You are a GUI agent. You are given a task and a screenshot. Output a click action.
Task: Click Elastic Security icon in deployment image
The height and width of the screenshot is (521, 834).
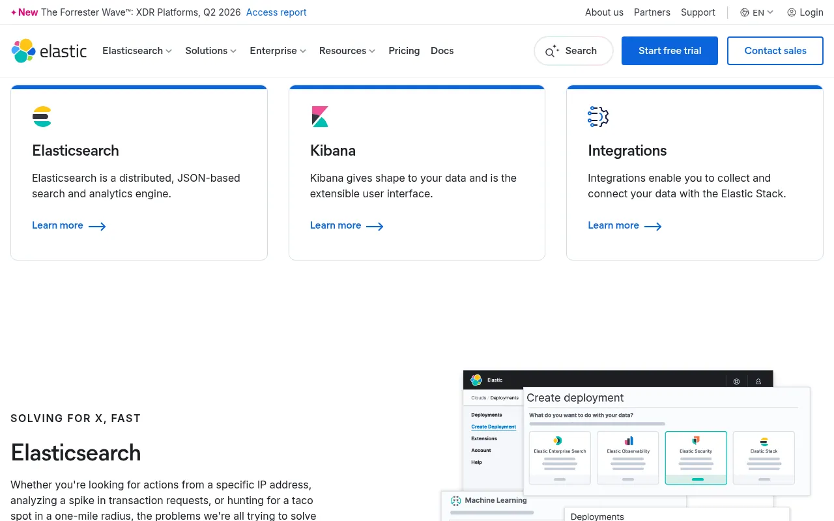(696, 441)
